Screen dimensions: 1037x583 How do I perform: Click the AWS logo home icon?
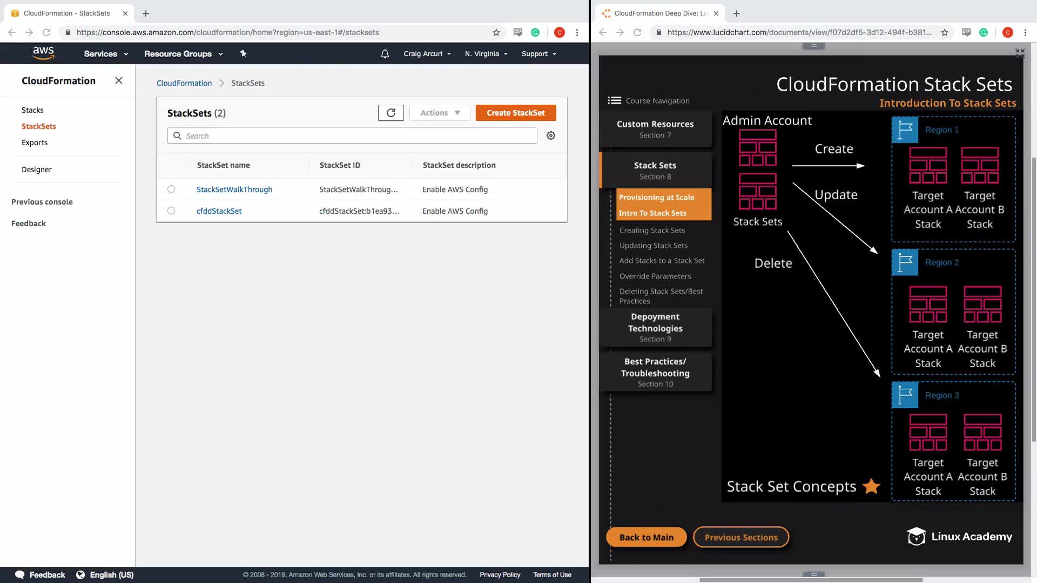[x=43, y=53]
